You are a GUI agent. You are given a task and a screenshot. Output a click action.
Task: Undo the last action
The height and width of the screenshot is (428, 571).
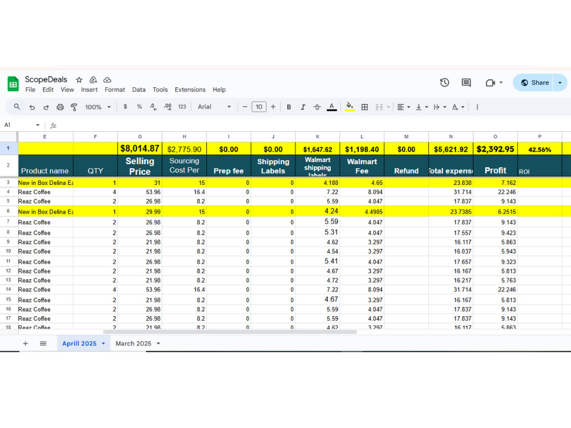(x=32, y=107)
